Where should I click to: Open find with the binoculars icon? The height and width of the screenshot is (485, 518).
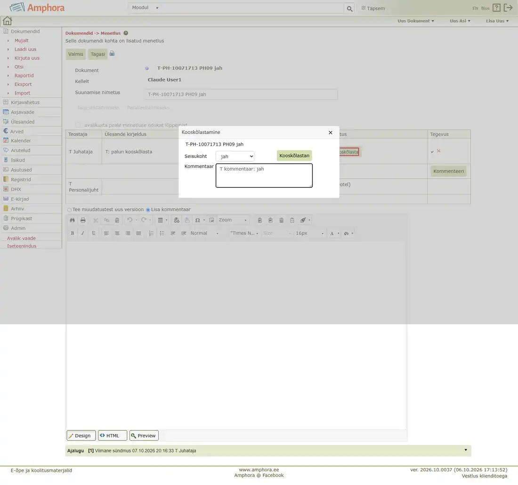pyautogui.click(x=73, y=220)
